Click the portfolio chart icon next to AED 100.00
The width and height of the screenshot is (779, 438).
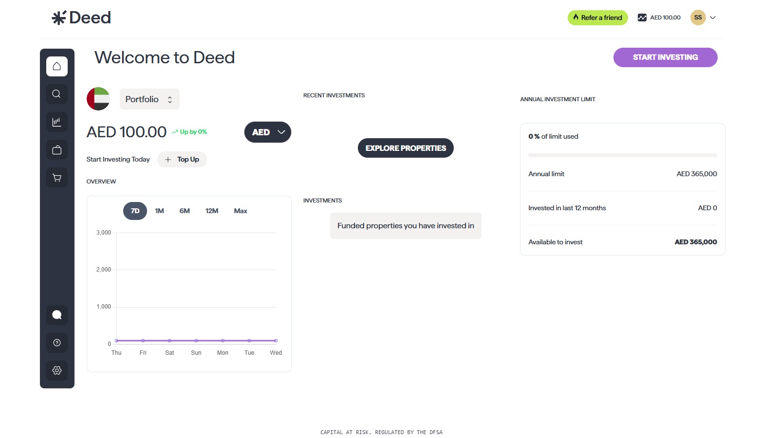(x=642, y=18)
